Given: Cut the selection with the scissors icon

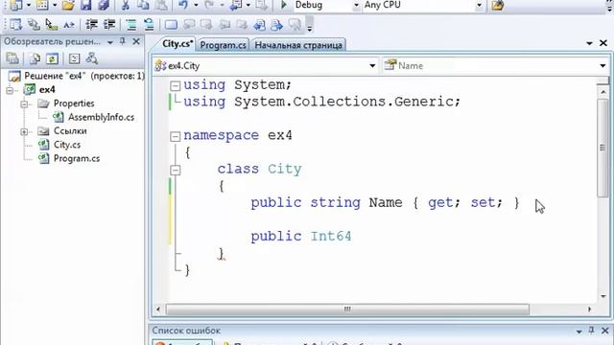Looking at the screenshot, I should [x=126, y=5].
